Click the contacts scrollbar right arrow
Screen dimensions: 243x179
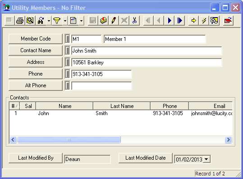click(x=228, y=140)
